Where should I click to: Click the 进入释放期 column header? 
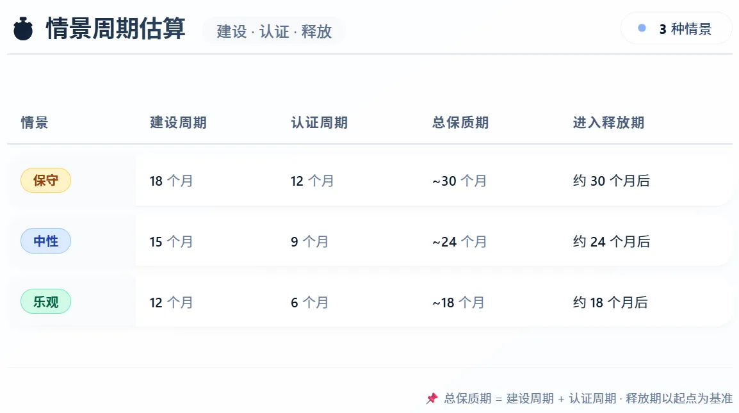coord(608,122)
